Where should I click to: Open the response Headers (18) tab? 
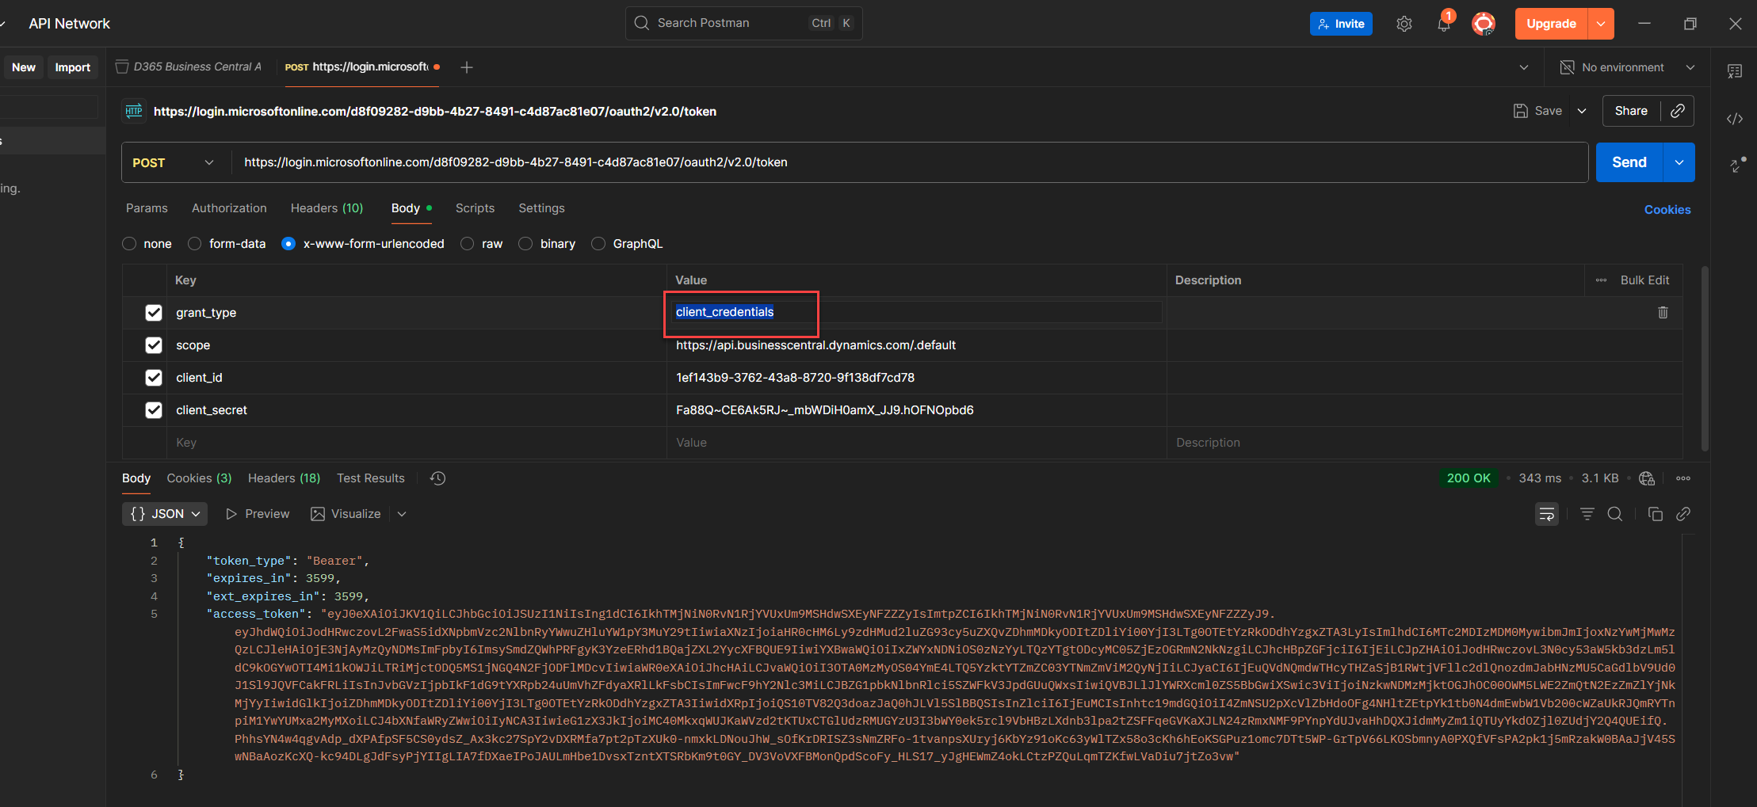pyautogui.click(x=284, y=478)
